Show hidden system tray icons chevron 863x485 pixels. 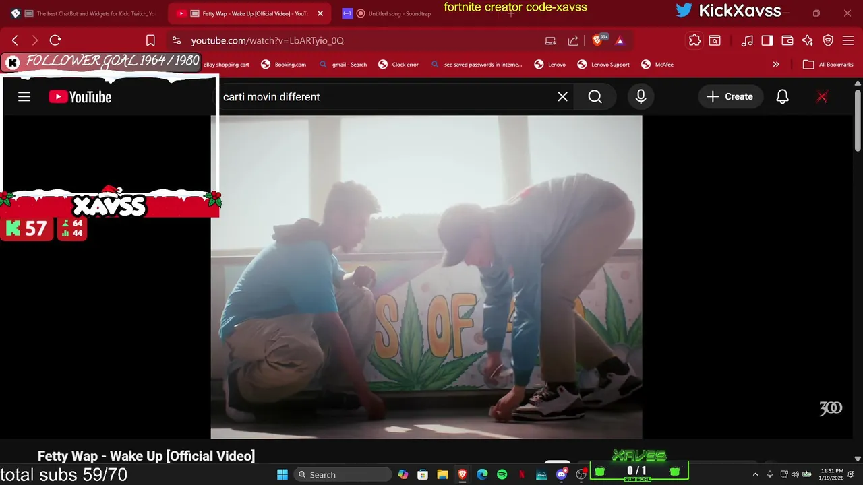click(755, 474)
